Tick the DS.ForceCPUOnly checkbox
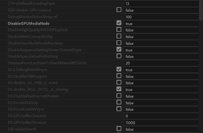 point(119,102)
